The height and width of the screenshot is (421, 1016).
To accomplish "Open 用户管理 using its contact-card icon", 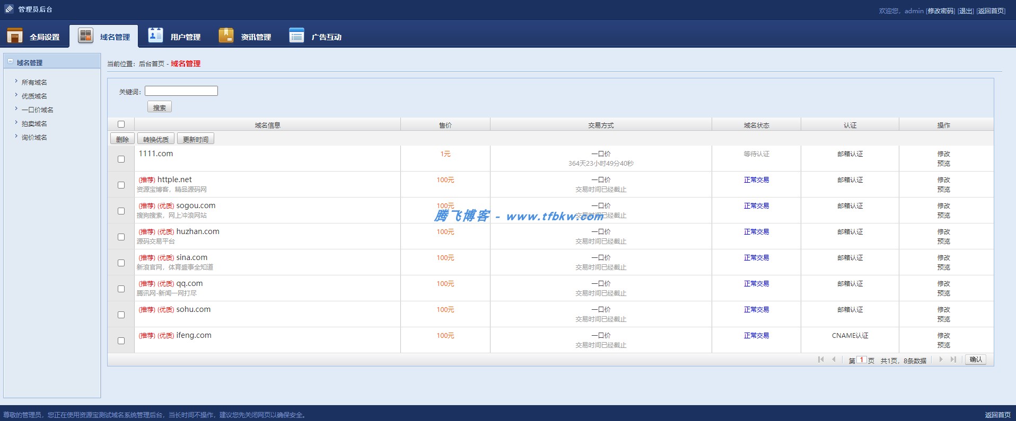I will point(155,35).
